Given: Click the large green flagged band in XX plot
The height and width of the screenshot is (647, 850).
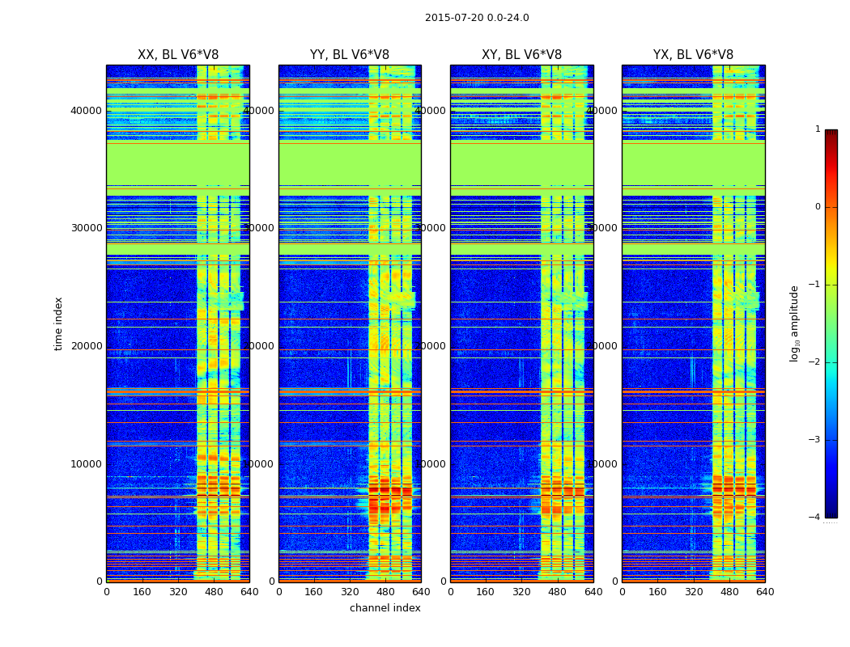Looking at the screenshot, I should point(178,165).
